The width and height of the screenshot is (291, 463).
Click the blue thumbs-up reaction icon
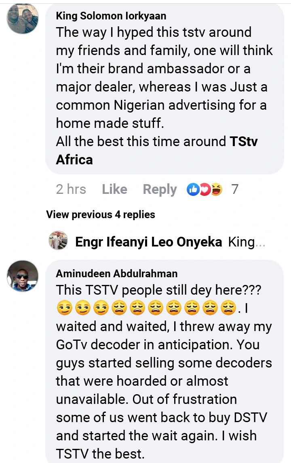coord(193,189)
